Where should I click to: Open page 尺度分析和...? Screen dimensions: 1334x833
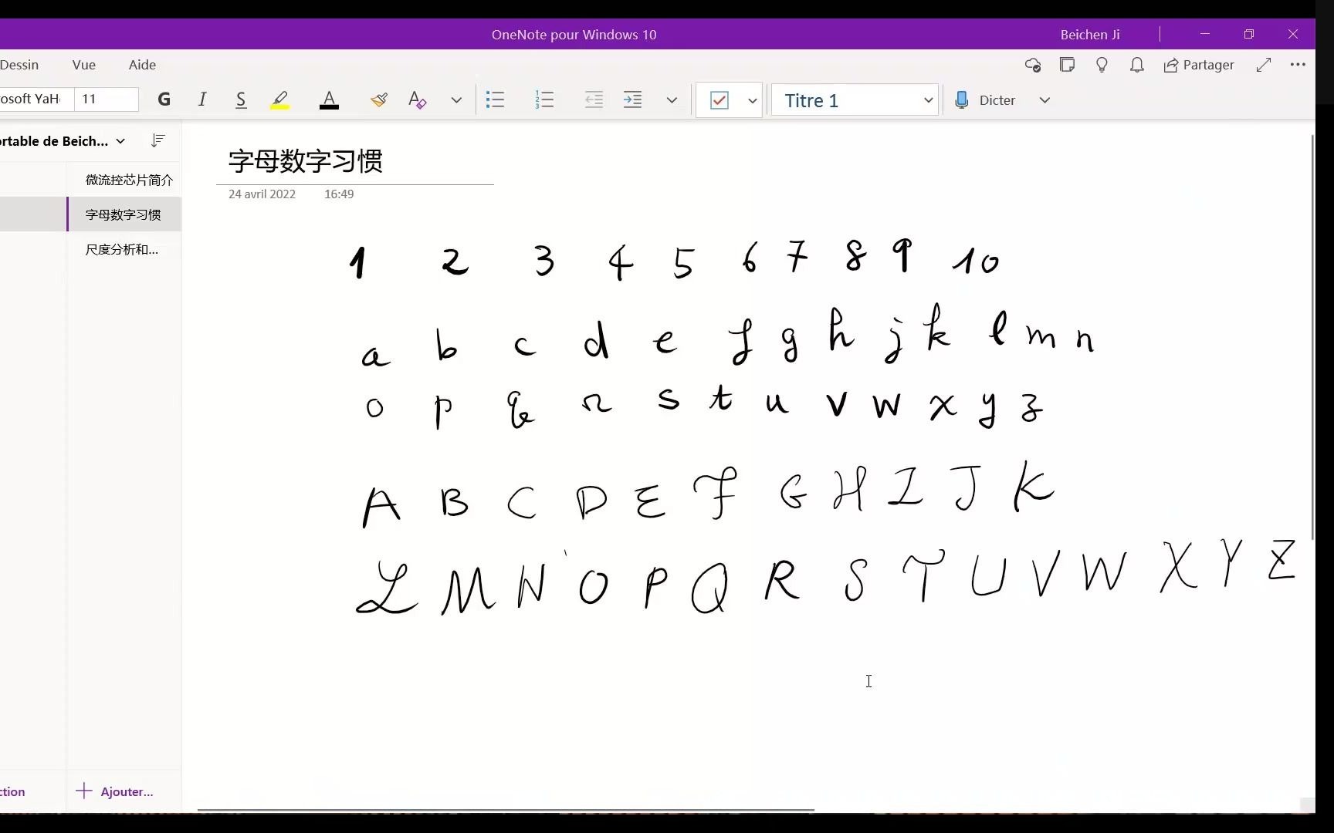click(124, 249)
